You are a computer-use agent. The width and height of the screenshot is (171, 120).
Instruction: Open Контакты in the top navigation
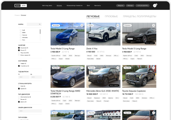point(98,5)
